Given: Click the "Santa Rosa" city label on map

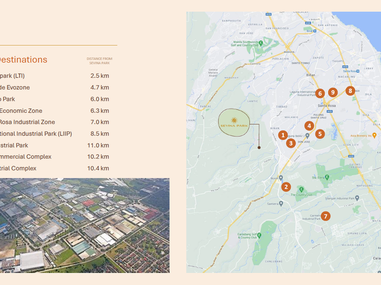Looking at the screenshot, I should coord(327,106).
